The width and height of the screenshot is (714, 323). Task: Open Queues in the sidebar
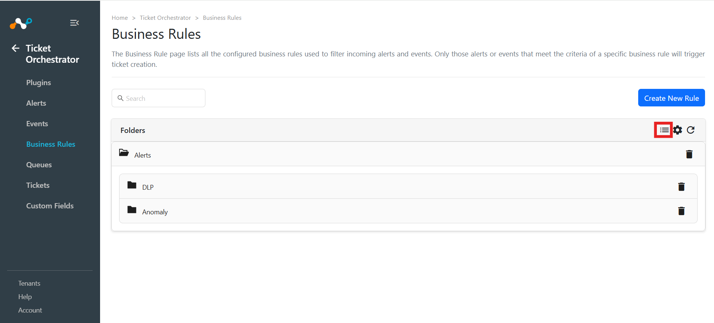[x=39, y=165]
